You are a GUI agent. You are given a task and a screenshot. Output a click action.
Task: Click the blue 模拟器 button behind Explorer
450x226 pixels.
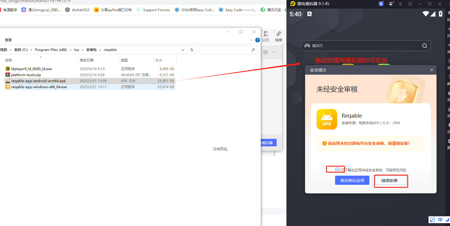pos(268,143)
